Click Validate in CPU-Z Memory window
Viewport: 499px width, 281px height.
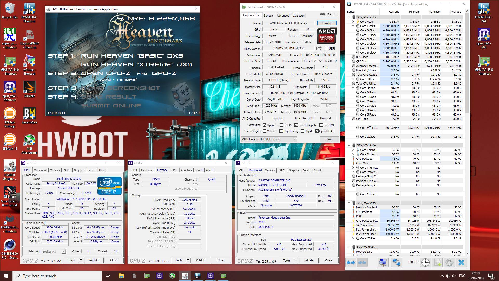(201, 260)
